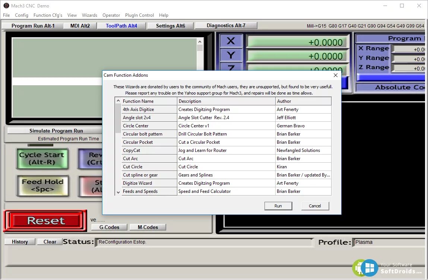Open the Config menu

pos(22,15)
